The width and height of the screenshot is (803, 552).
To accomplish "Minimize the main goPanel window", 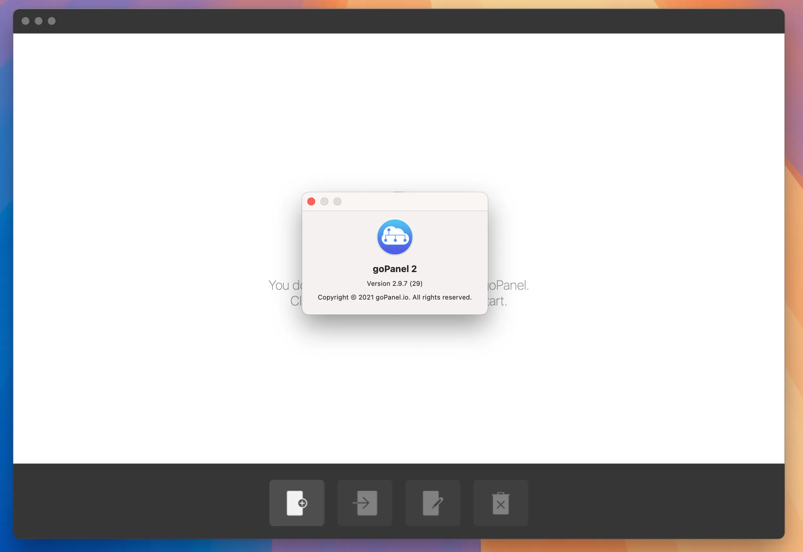I will pos(39,21).
